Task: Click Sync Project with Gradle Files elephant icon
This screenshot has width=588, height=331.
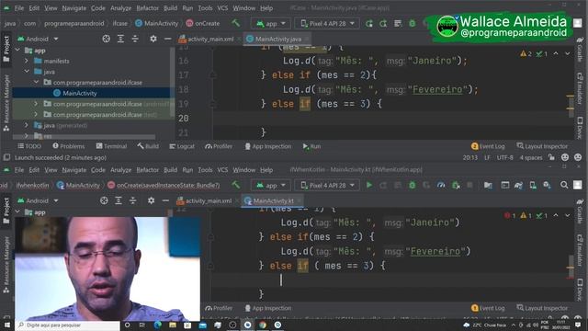Action: [x=518, y=185]
